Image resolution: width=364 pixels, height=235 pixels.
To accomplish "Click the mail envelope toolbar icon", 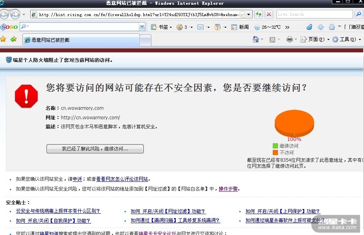I will click(x=200, y=27).
